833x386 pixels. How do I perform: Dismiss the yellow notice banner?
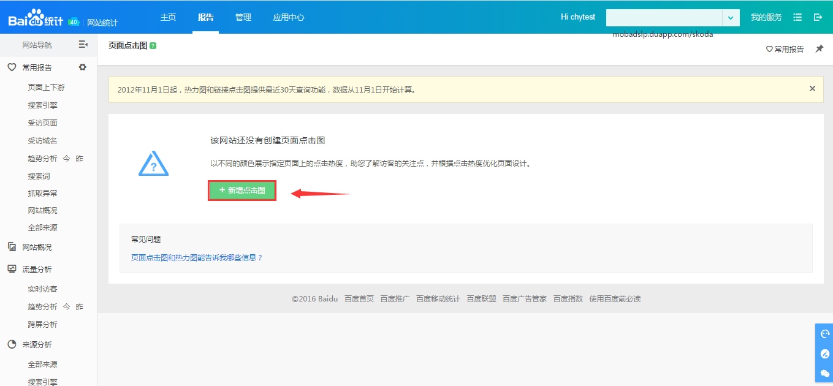click(812, 88)
